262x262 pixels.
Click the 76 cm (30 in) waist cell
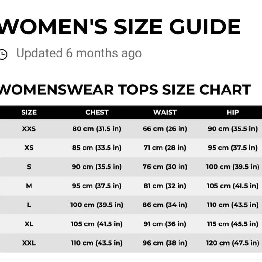[x=165, y=167]
